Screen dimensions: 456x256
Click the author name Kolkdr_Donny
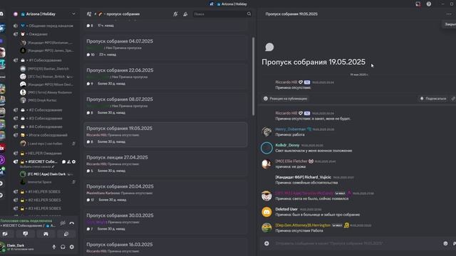(287, 145)
